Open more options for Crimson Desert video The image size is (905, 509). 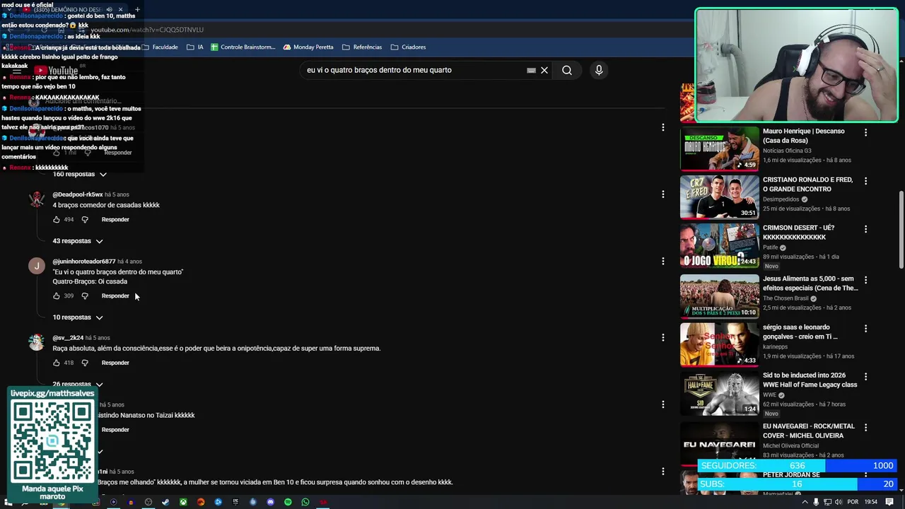click(865, 229)
